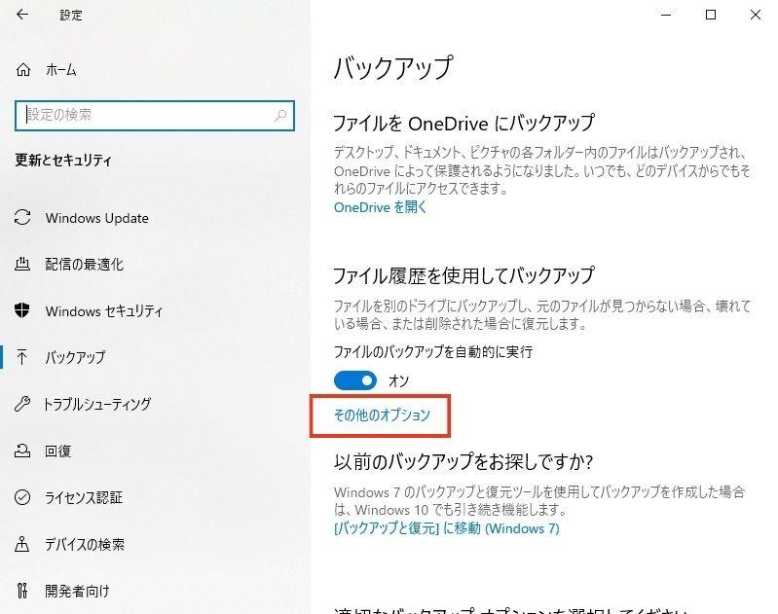
Task: Click 以前のバックアップをお探しですか? heading
Action: click(463, 462)
